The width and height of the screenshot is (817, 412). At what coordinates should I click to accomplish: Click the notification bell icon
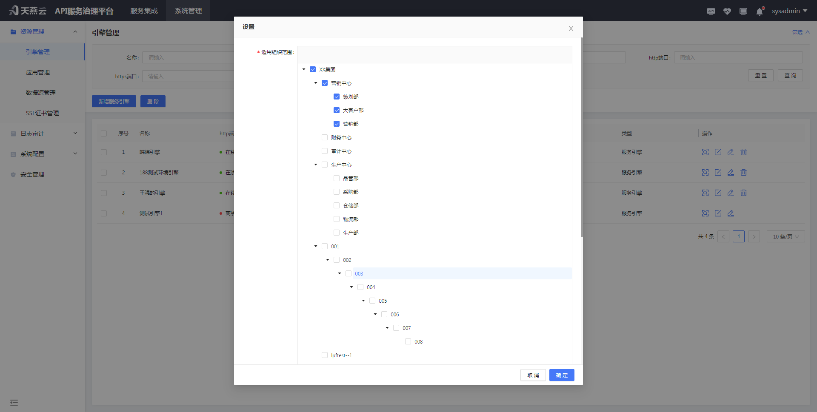point(760,11)
